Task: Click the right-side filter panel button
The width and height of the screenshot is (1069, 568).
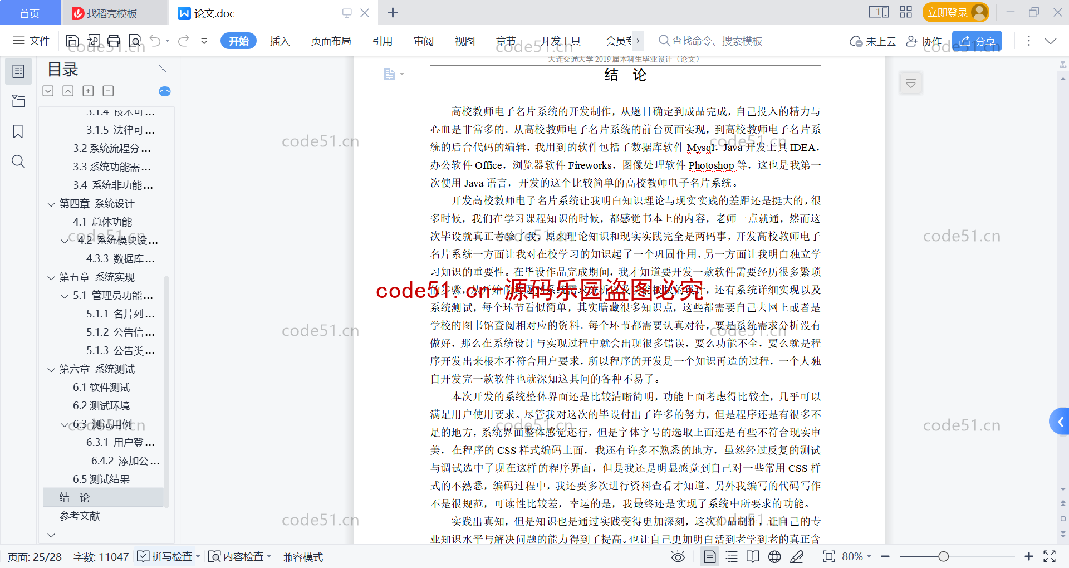Action: [x=911, y=84]
